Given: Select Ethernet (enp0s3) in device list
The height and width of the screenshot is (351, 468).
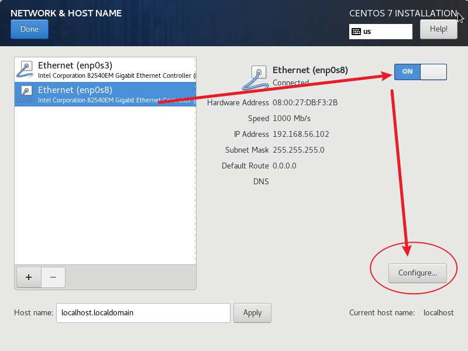Looking at the screenshot, I should click(105, 70).
